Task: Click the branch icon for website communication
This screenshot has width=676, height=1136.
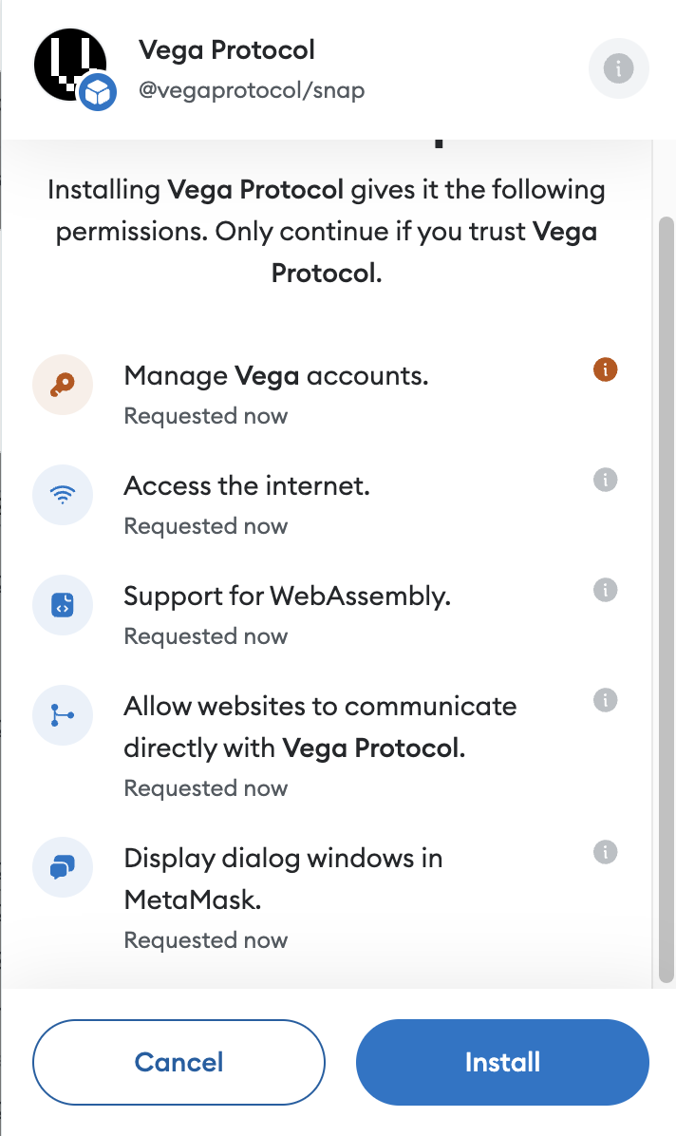Action: point(63,715)
